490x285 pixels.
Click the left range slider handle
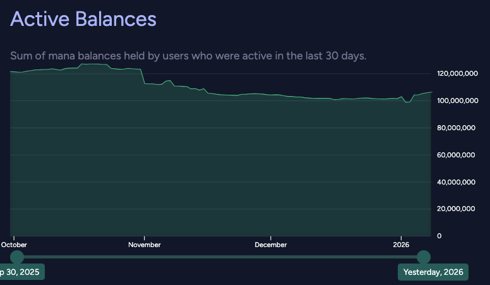tap(17, 257)
